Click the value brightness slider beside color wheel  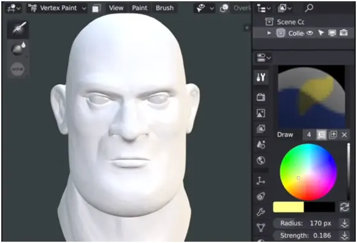click(348, 172)
